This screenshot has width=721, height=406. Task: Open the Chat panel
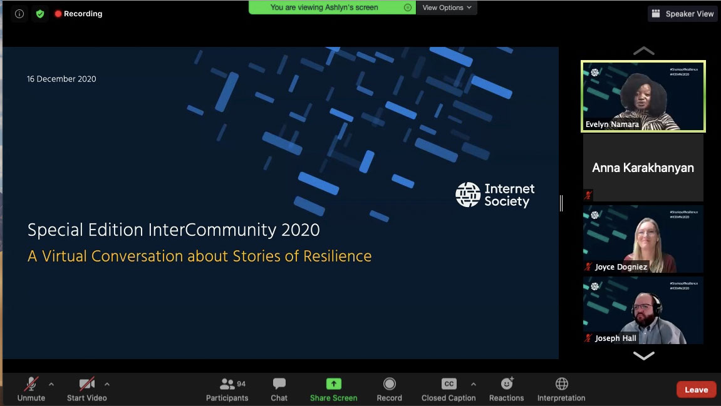coord(279,389)
